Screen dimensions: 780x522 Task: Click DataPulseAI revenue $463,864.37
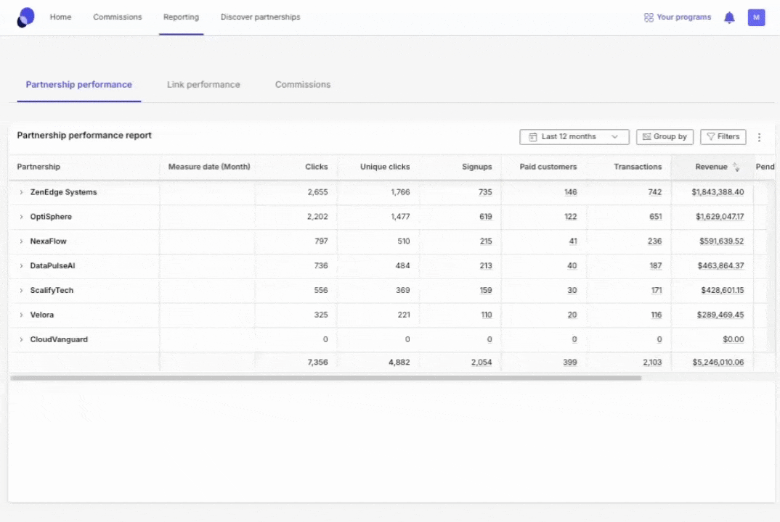(720, 266)
